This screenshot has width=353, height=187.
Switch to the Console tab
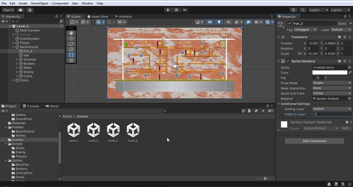point(31,106)
